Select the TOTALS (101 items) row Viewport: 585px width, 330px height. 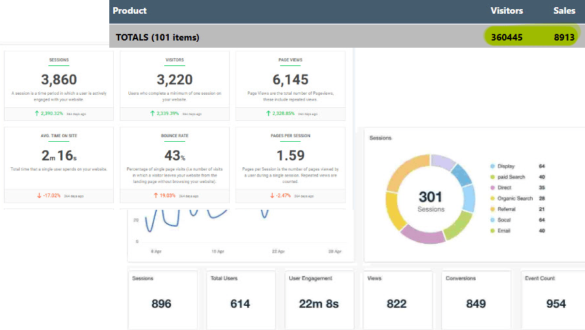157,37
